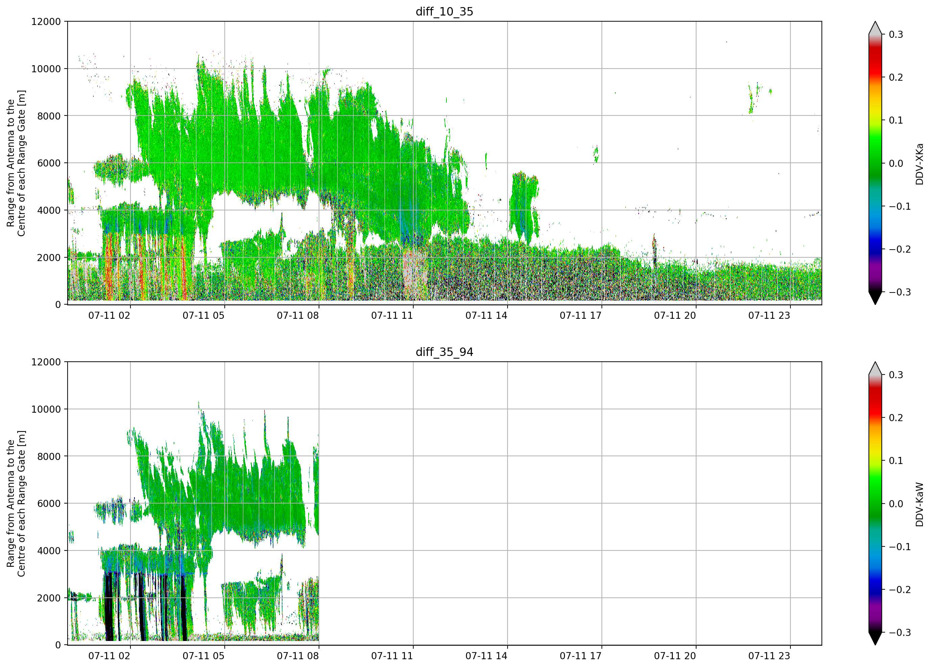Click the grey upper arrow of DDV-KaW colorbar
The image size is (931, 668).
coord(875,369)
